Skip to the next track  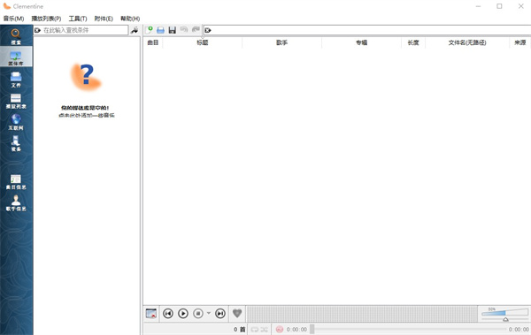tap(220, 313)
